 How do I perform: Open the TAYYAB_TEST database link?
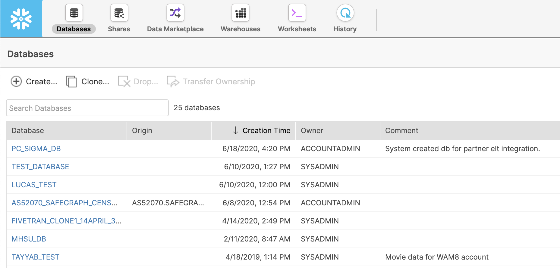click(x=36, y=257)
